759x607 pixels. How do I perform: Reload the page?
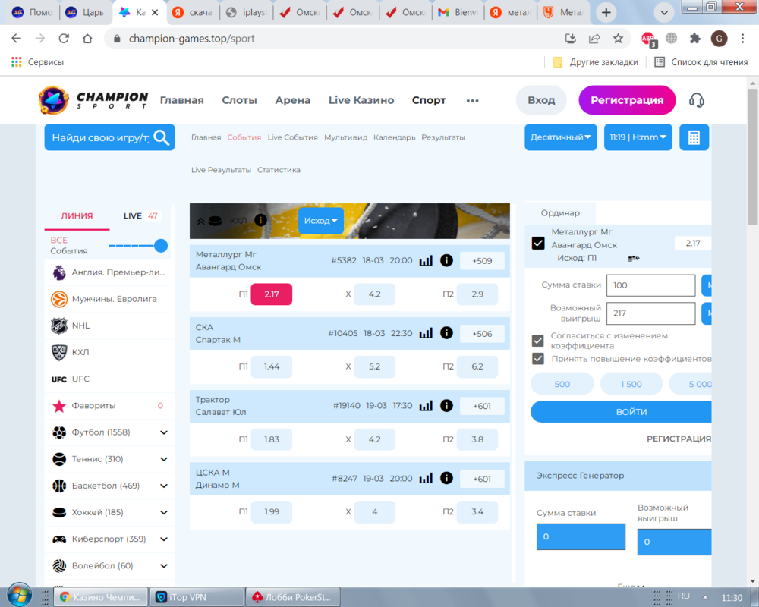pos(64,39)
